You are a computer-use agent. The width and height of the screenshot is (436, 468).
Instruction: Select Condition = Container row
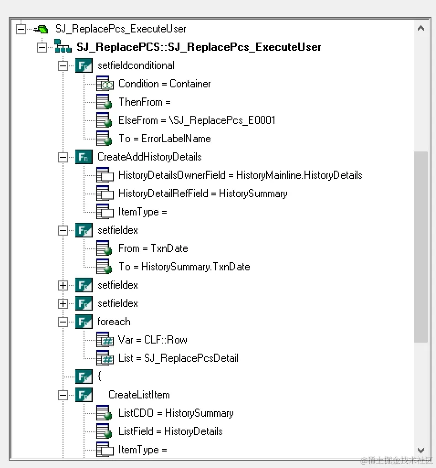tap(164, 84)
